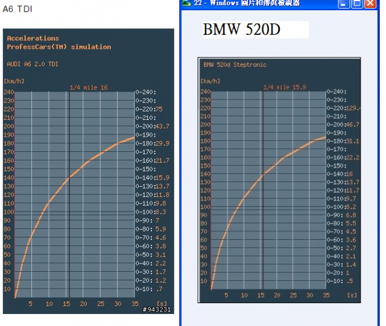
Task: Select BMW '0-40: 2.1' value
Action: pyautogui.click(x=341, y=256)
